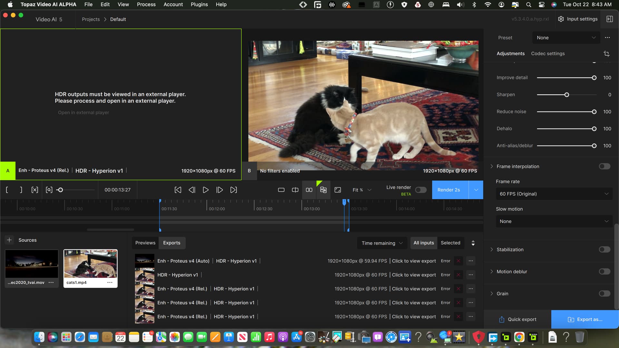619x348 pixels.
Task: Click the play button
Action: 206,190
